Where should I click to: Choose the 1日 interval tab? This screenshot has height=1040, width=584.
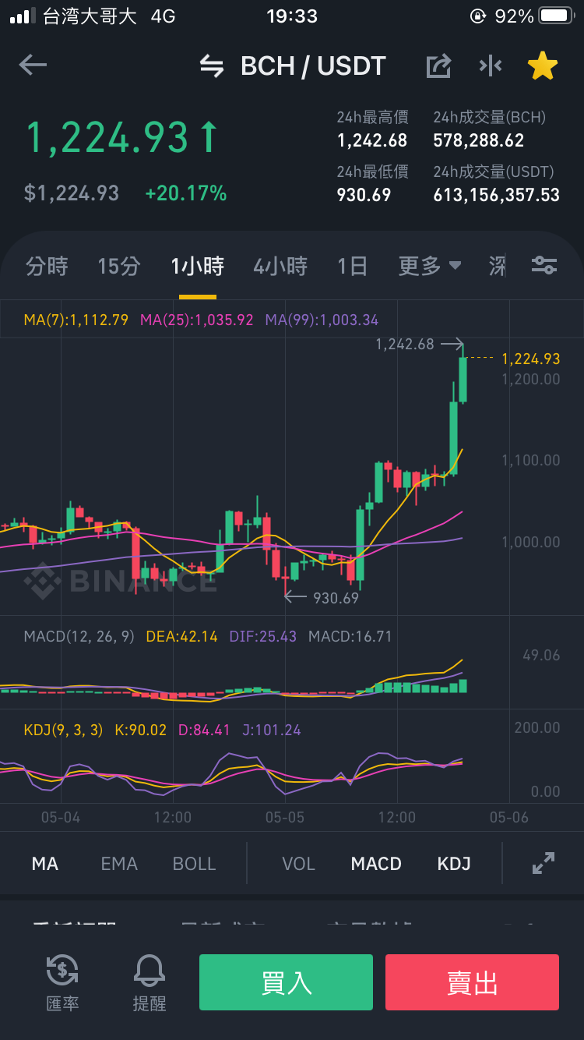pyautogui.click(x=352, y=267)
